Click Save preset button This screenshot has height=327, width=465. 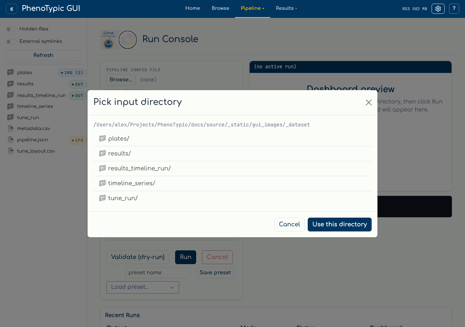(215, 272)
